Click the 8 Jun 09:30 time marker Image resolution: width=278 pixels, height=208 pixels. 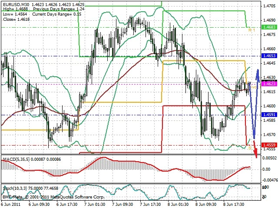point(206,205)
